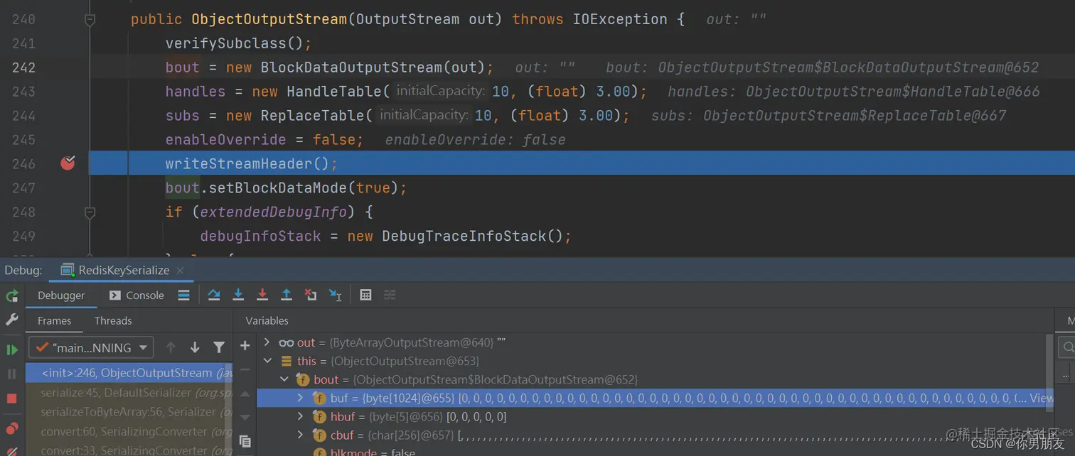1075x456 pixels.
Task: Open the Threads tab
Action: click(113, 320)
